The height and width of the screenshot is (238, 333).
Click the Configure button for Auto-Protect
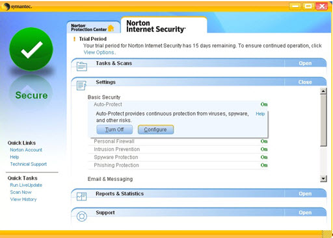coord(155,130)
